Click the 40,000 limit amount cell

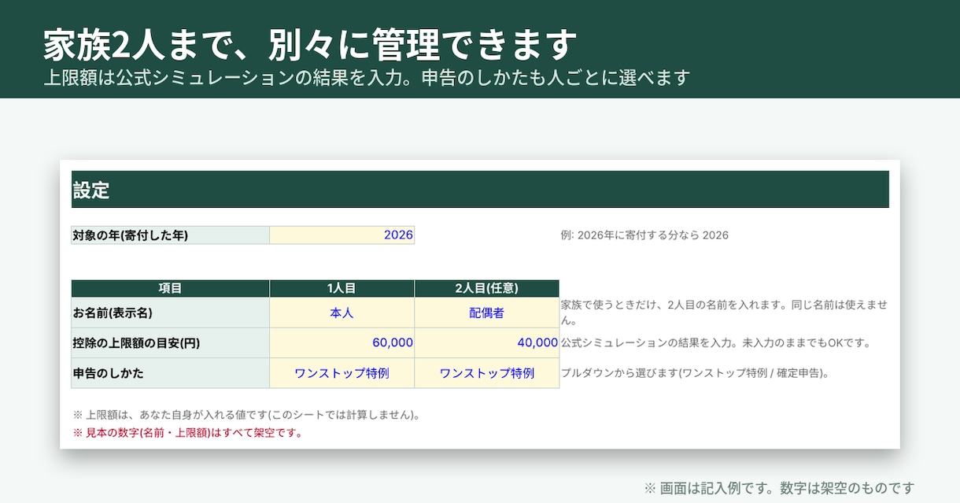pyautogui.click(x=487, y=342)
